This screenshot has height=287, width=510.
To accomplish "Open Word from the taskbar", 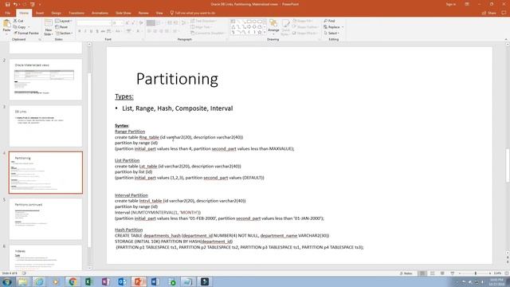I will [155, 281].
